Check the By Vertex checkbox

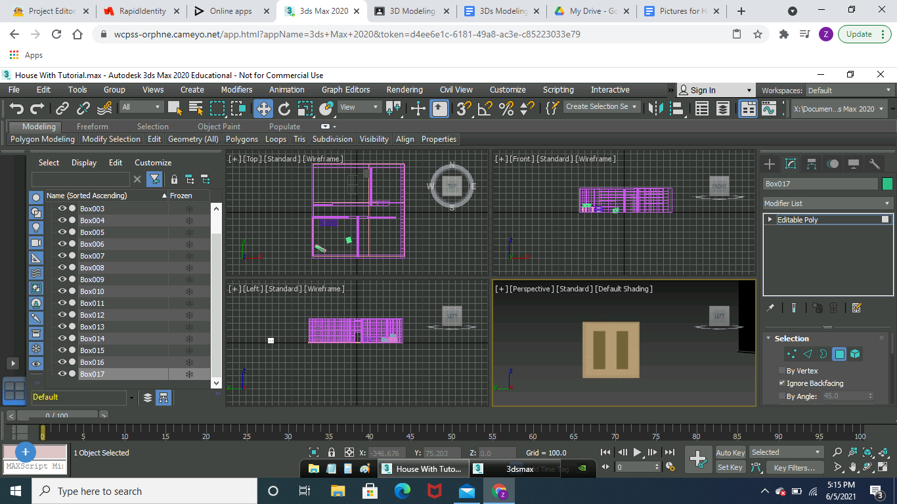[781, 371]
